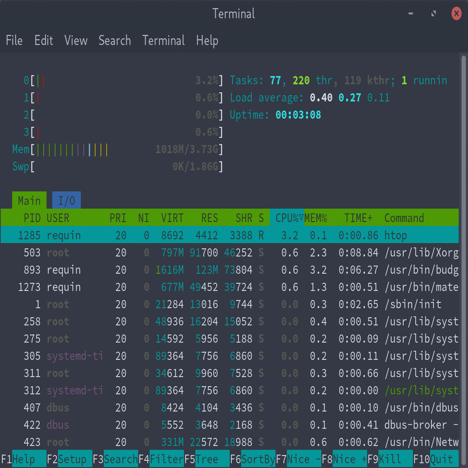This screenshot has width=468, height=468.
Task: Select the /usr/bin/Netw process row 423
Action: [x=230, y=442]
